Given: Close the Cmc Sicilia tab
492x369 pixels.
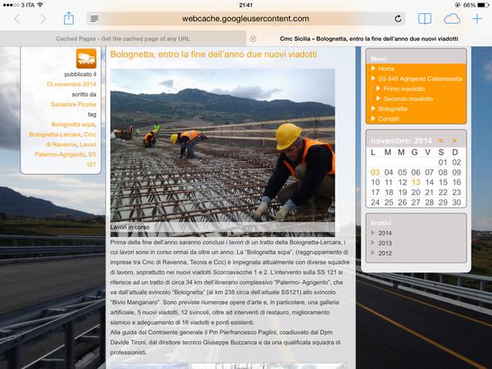Looking at the screenshot, I should tap(253, 39).
